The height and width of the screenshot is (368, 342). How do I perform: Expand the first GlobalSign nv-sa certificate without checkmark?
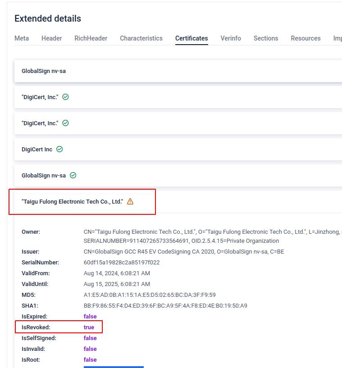pos(178,71)
